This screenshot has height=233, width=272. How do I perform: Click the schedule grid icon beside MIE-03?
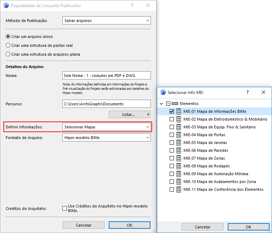coord(178,127)
